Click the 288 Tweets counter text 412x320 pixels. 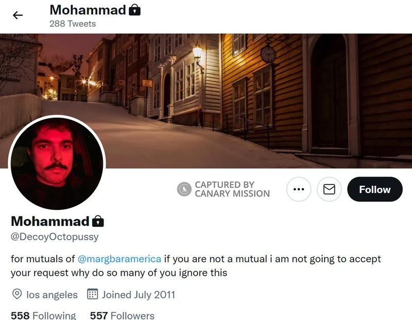tap(72, 23)
